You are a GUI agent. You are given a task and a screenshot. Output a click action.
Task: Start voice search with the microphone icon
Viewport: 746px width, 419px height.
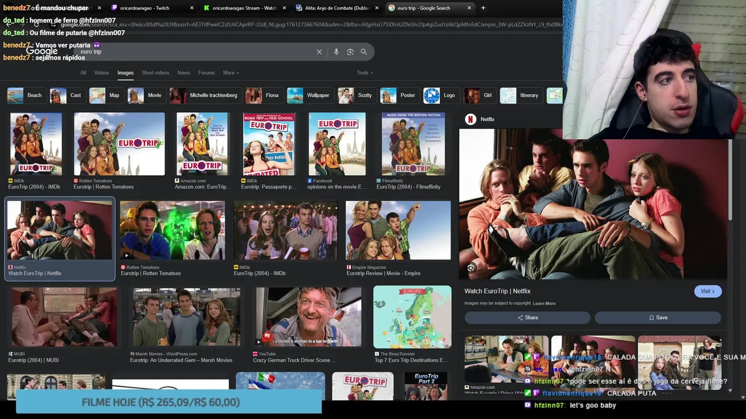point(336,52)
